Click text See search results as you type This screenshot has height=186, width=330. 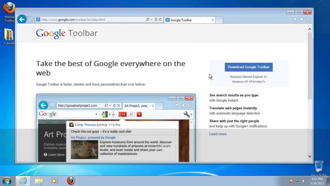[x=234, y=95]
